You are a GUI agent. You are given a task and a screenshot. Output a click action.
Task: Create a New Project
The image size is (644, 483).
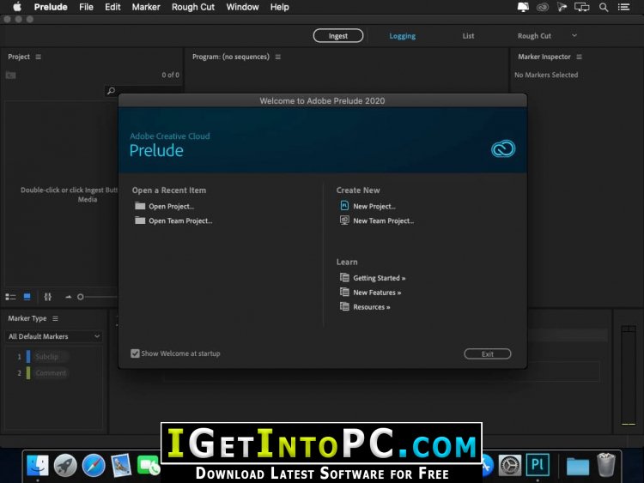tap(374, 207)
